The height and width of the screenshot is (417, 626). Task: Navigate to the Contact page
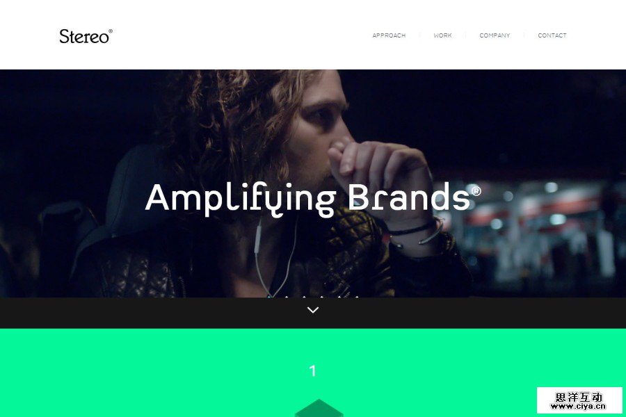[x=552, y=35]
